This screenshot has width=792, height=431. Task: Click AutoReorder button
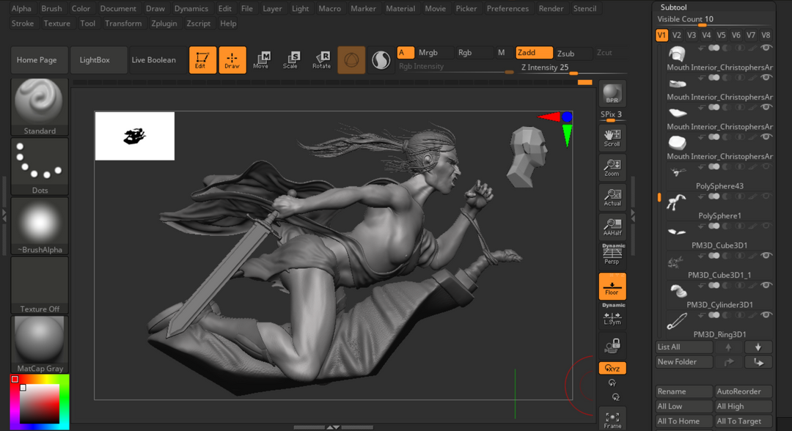pyautogui.click(x=744, y=391)
